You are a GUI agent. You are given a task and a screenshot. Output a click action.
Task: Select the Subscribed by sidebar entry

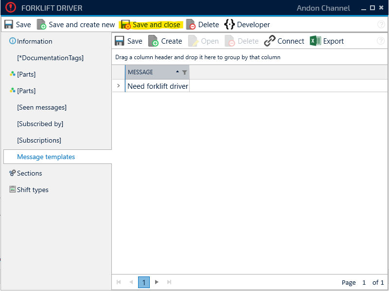tap(40, 124)
